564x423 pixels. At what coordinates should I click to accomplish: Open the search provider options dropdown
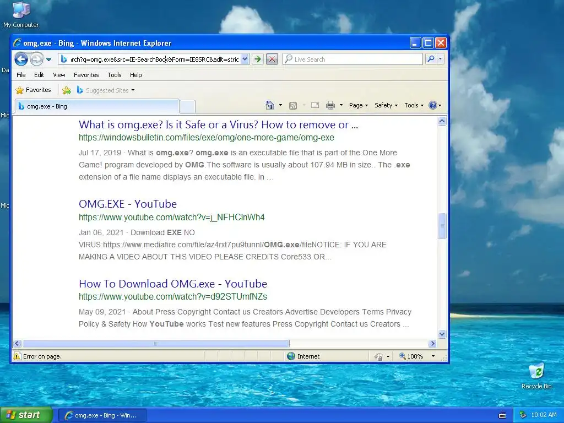[x=440, y=59]
